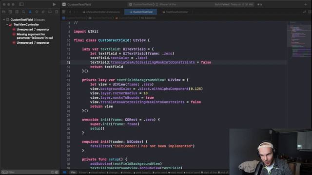Click line number 19 in the gutter
The image size is (312, 175).
tap(68, 80)
